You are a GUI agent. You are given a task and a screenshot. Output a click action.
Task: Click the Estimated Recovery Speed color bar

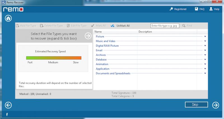pyautogui.click(x=54, y=58)
